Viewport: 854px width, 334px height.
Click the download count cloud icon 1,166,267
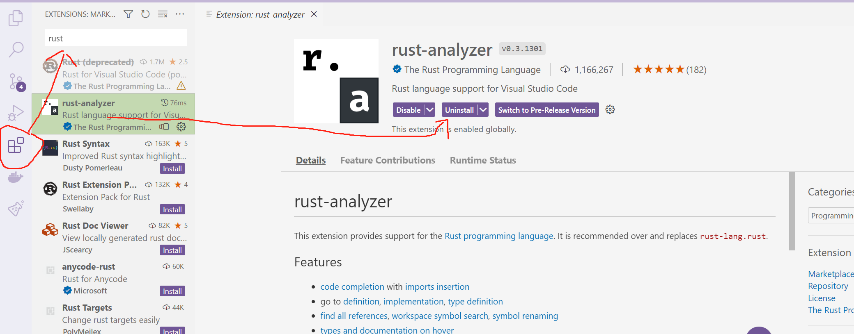point(565,70)
